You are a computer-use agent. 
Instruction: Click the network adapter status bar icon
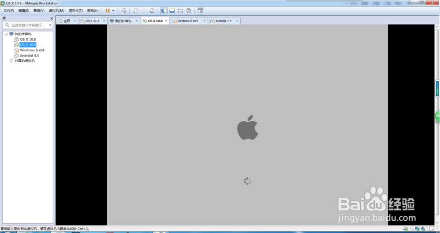click(x=417, y=229)
